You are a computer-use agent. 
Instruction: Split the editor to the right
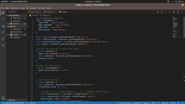coord(178,12)
